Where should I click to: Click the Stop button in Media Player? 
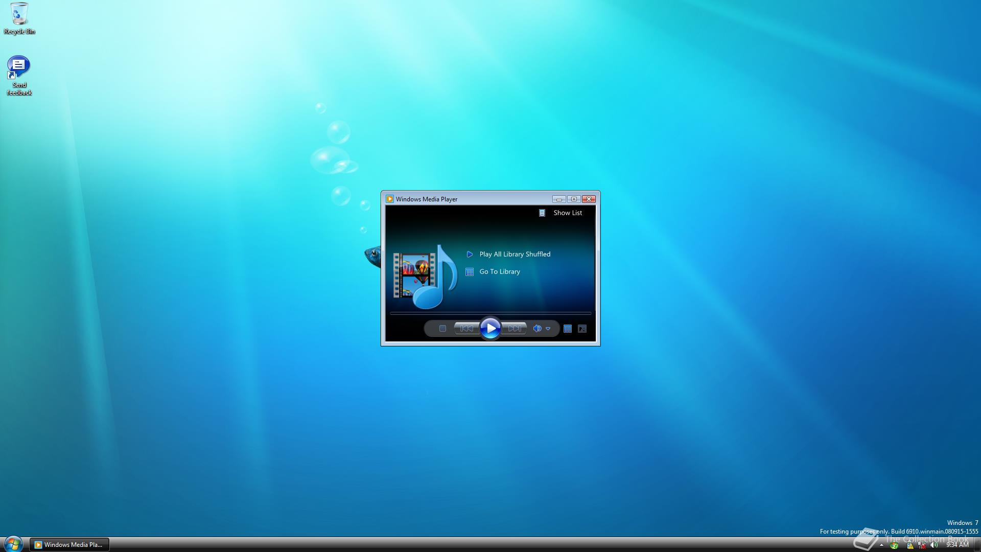coord(443,329)
